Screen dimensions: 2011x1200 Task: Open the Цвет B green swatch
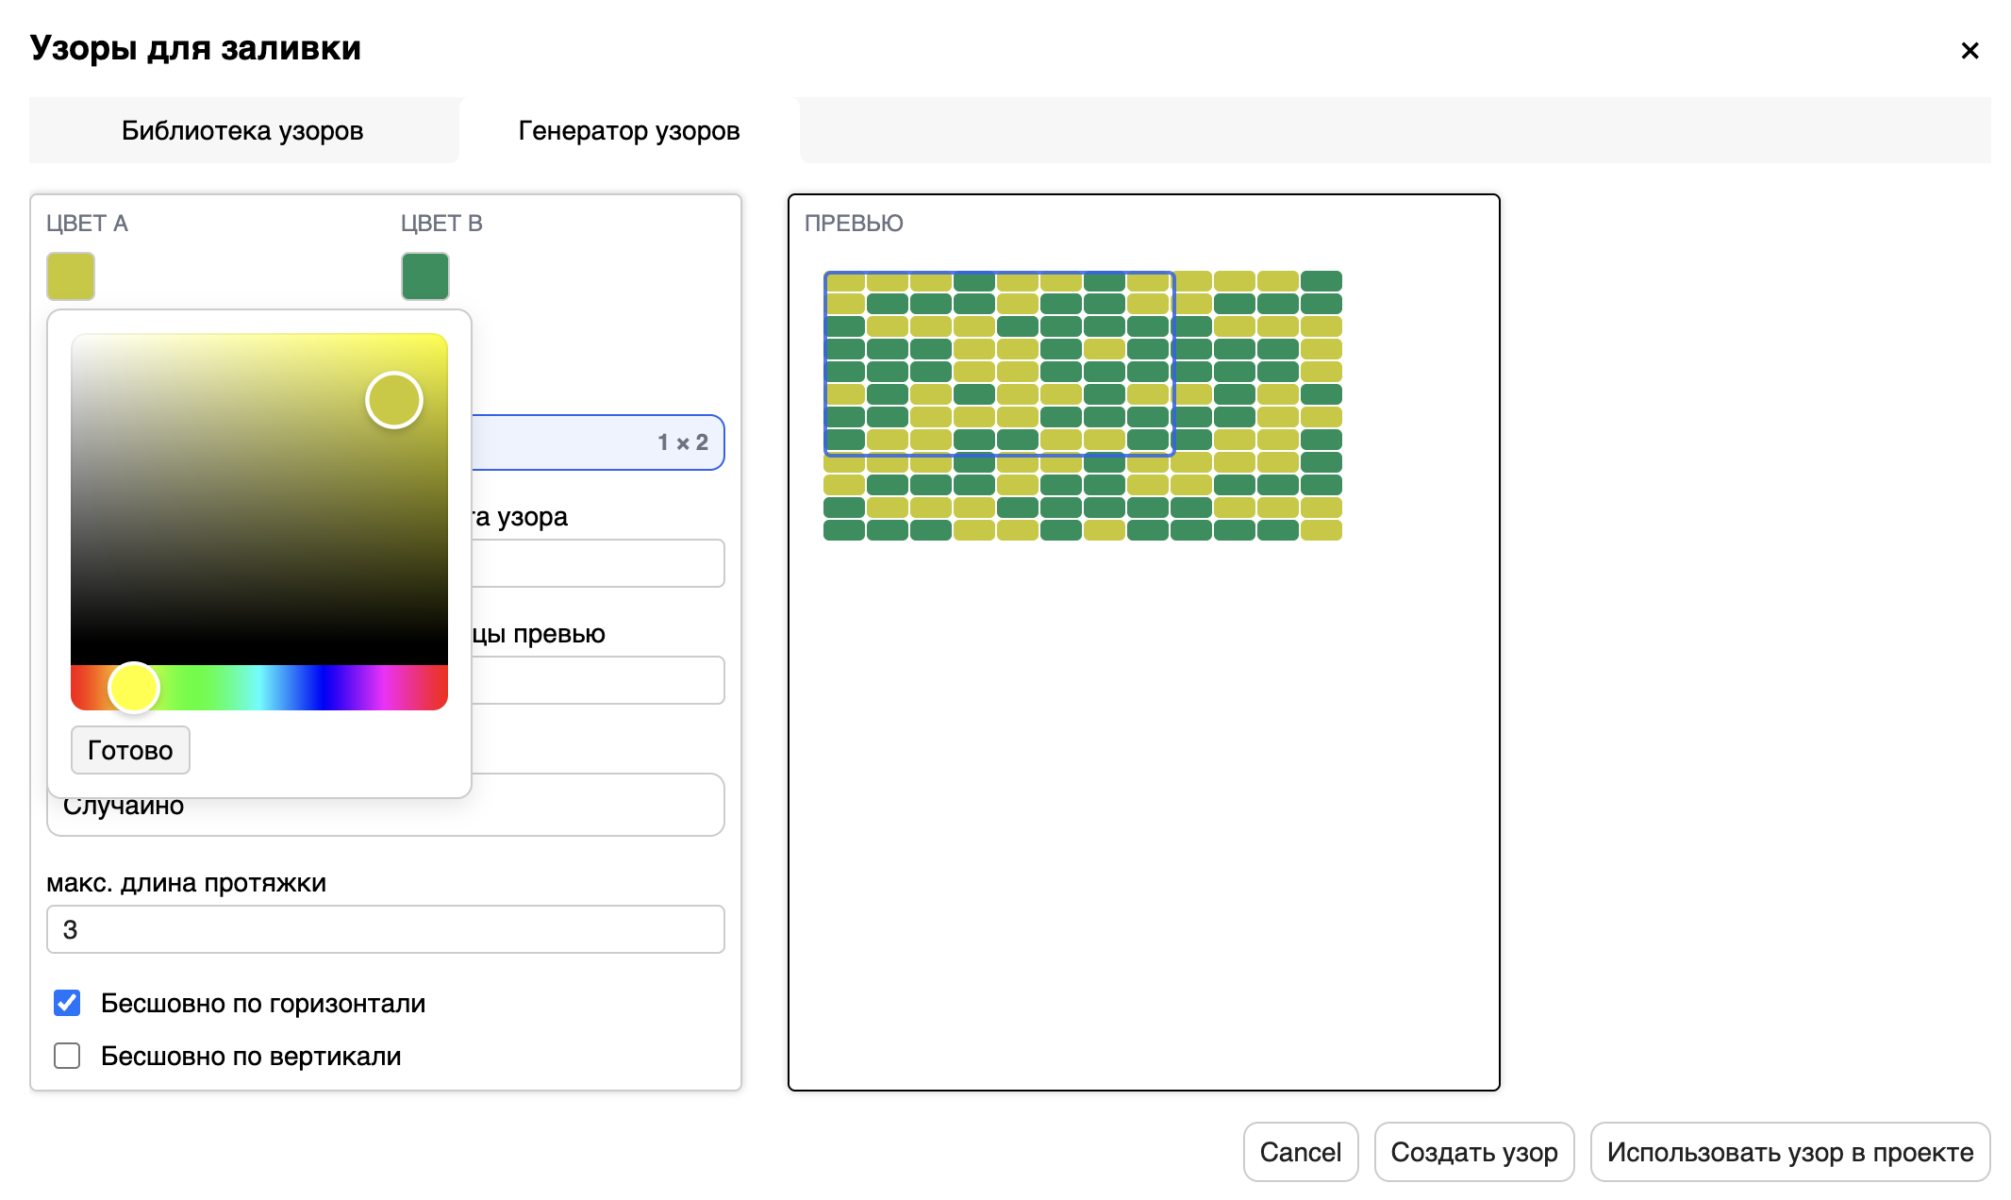(x=425, y=276)
